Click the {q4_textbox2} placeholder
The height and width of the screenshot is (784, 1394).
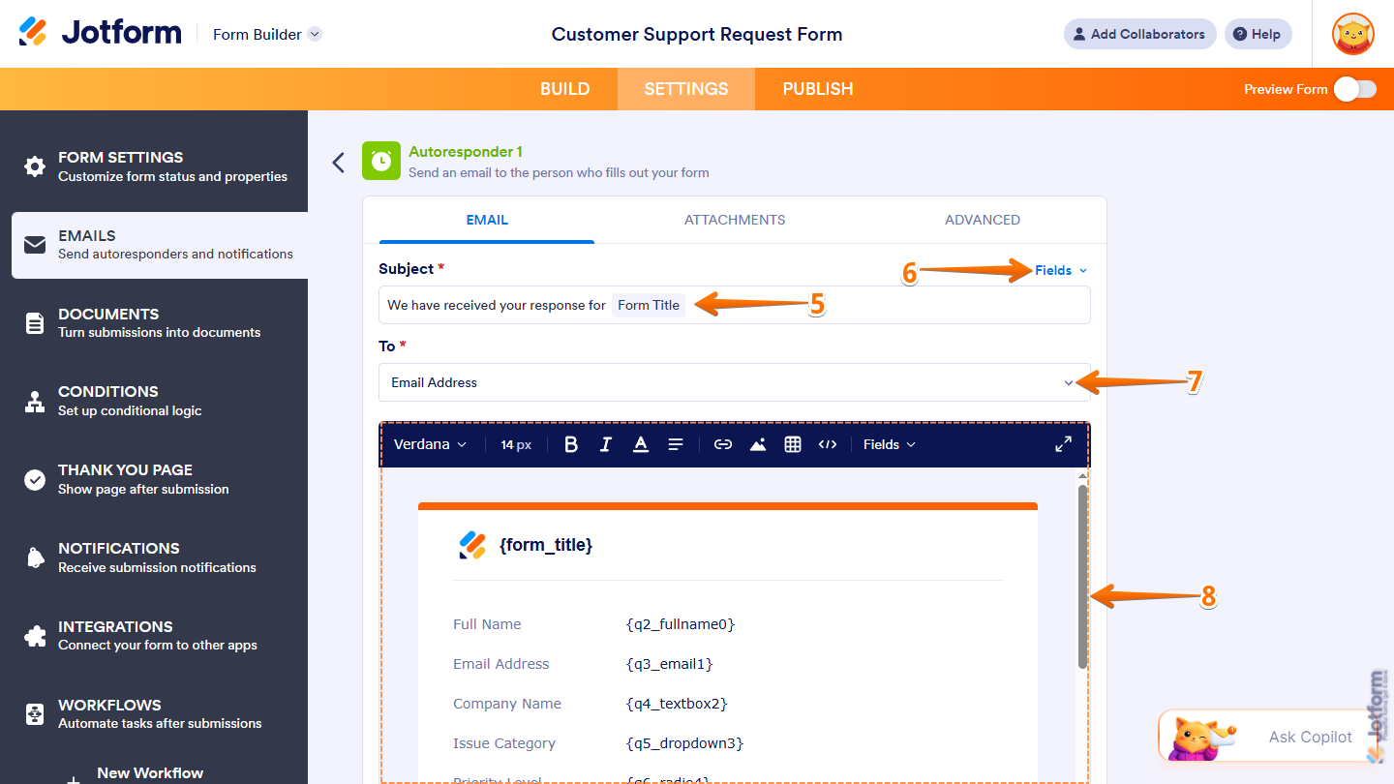coord(677,704)
